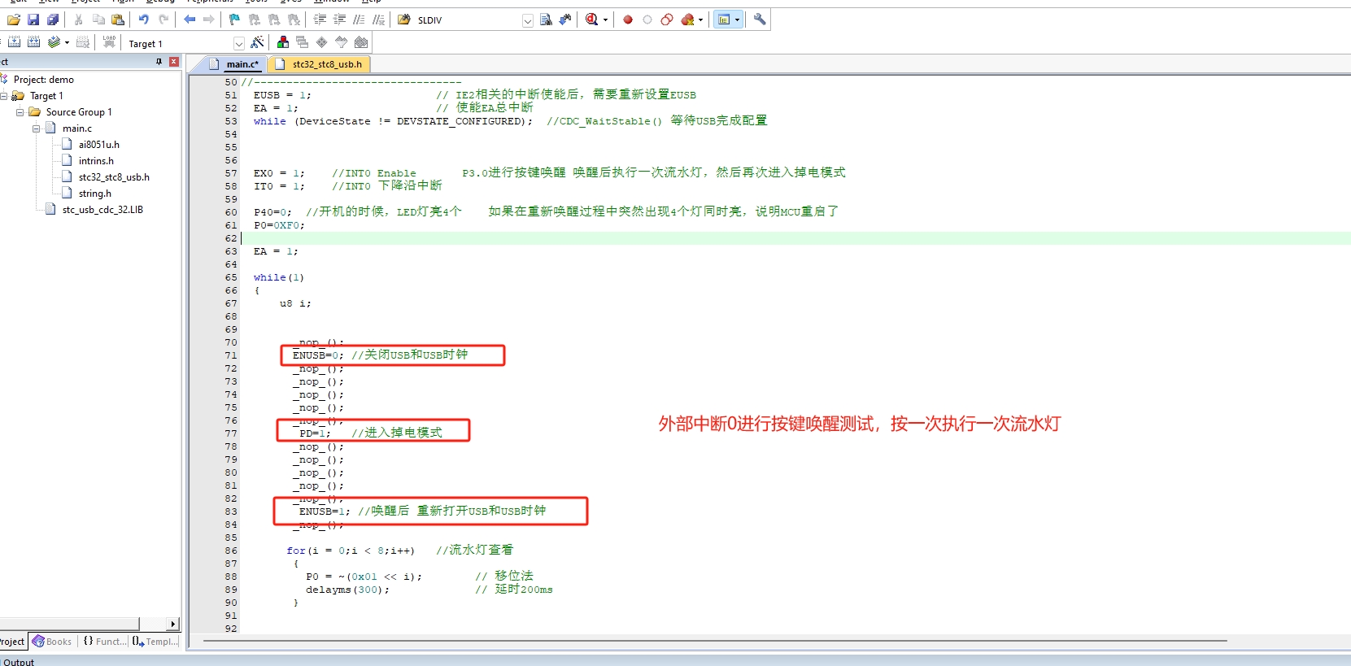Image resolution: width=1351 pixels, height=666 pixels.
Task: Navigate backwards with the blue arrow
Action: (x=190, y=20)
